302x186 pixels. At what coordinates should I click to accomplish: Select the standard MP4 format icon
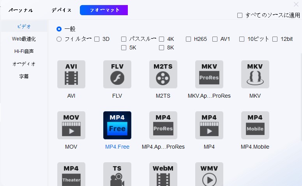pyautogui.click(x=209, y=125)
